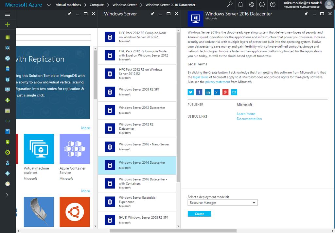Click the Windows Server list vertical scrollbar

tap(178, 107)
